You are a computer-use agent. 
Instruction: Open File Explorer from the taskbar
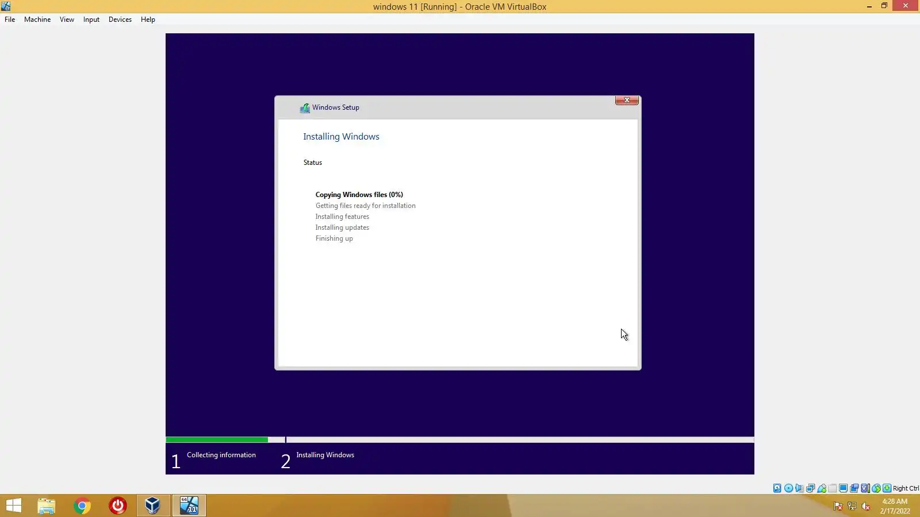point(47,506)
